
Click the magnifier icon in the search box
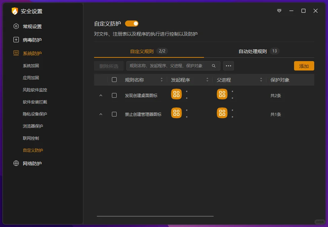[213, 66]
